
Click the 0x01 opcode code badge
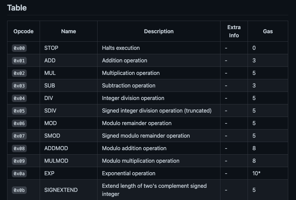[x=19, y=61]
